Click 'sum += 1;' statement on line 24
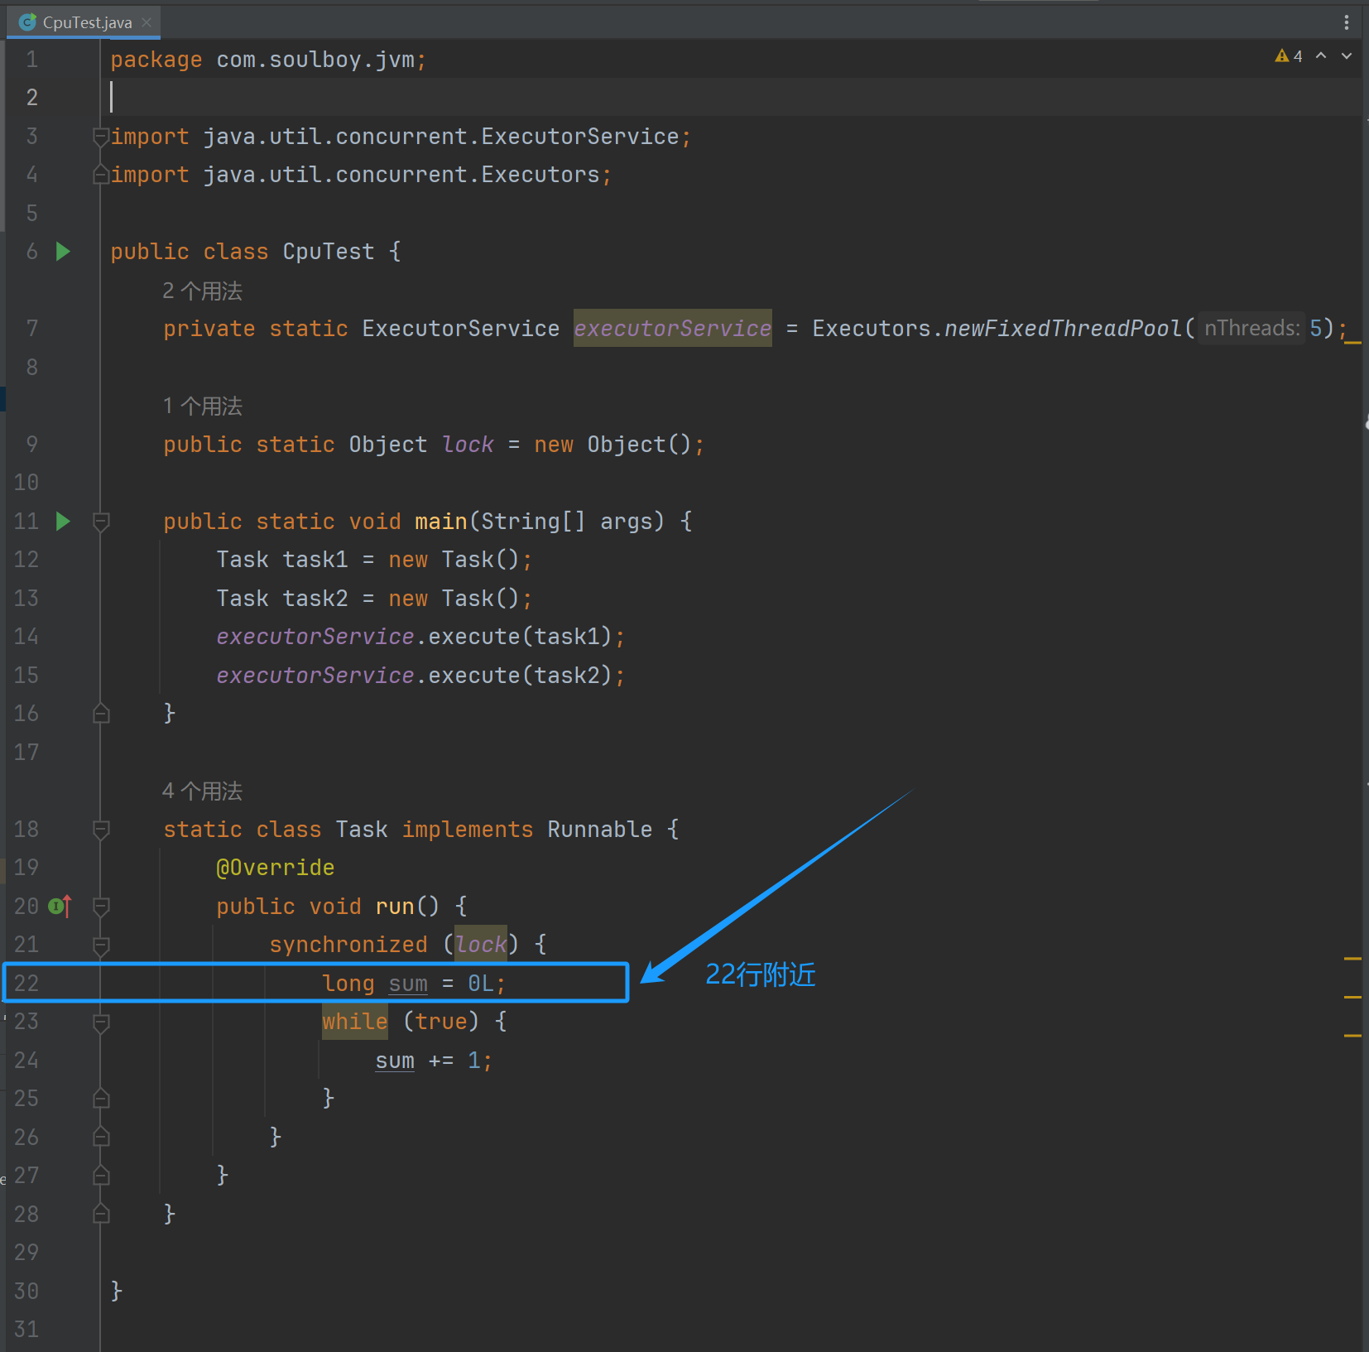 [x=434, y=1061]
